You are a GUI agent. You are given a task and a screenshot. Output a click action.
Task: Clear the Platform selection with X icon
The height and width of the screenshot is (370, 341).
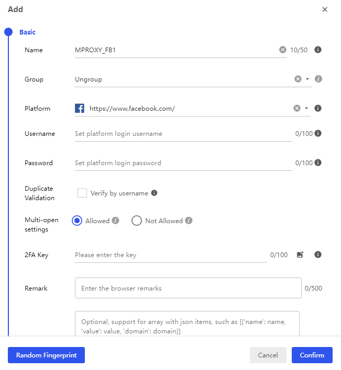[x=297, y=108]
